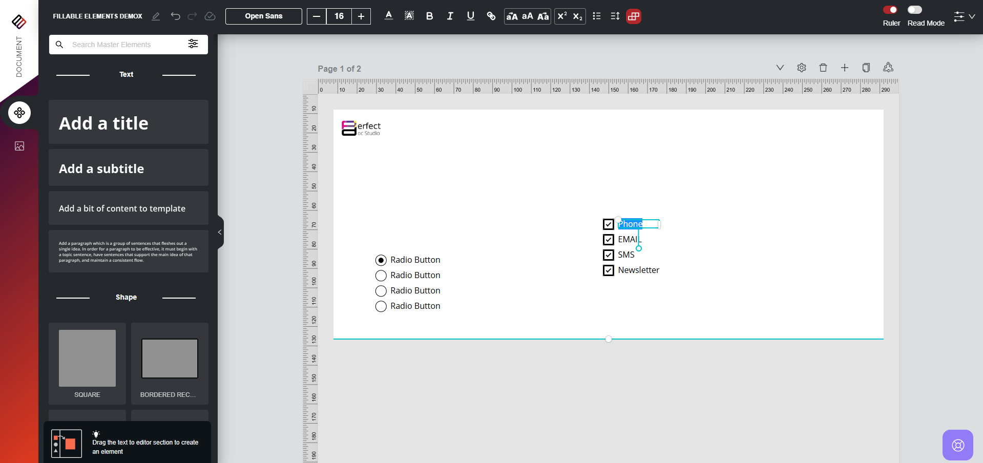983x463 pixels.
Task: Click the undo arrow icon
Action: [175, 16]
